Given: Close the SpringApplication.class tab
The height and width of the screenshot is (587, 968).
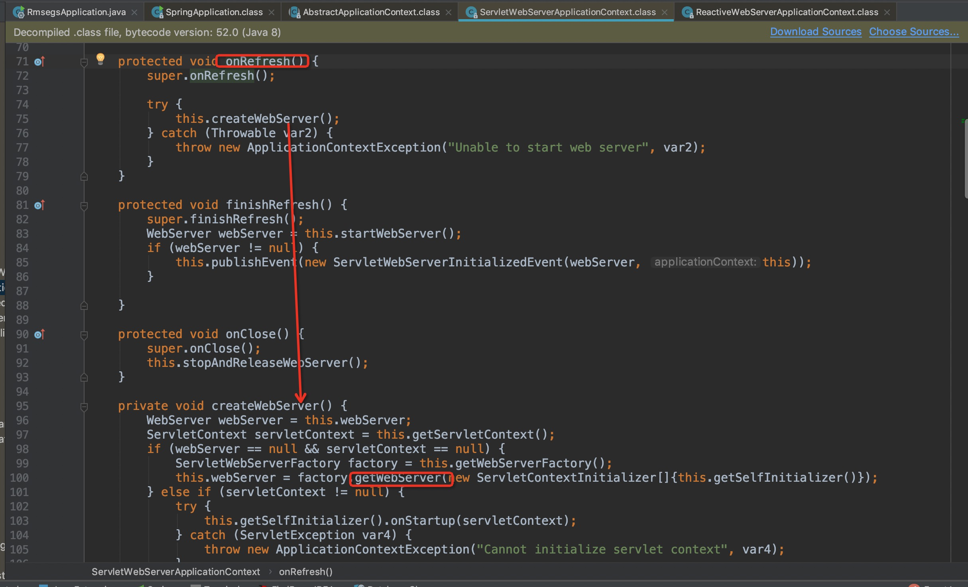Looking at the screenshot, I should coord(272,12).
